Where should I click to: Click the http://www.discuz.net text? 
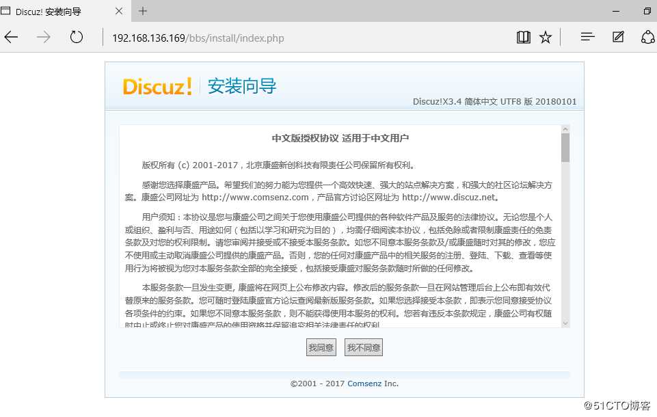coord(448,198)
